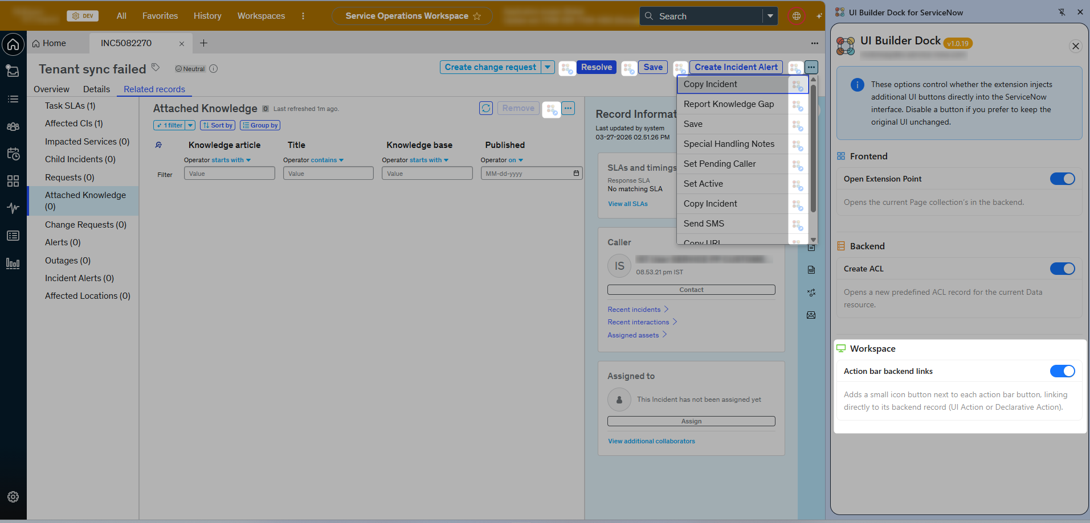The image size is (1090, 523).
Task: Click the tag icon beside incident title
Action: click(x=156, y=68)
